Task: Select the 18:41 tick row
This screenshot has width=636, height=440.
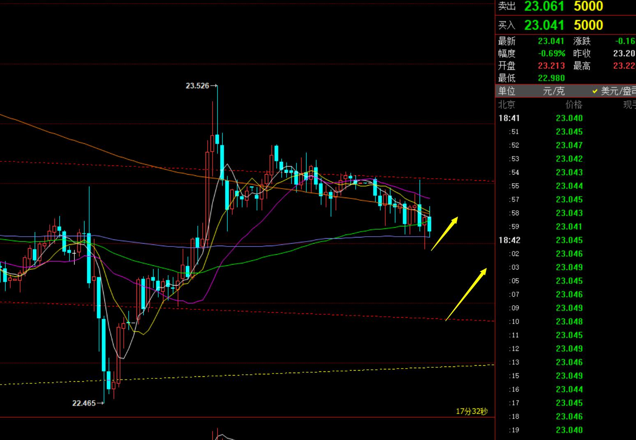Action: (x=509, y=118)
